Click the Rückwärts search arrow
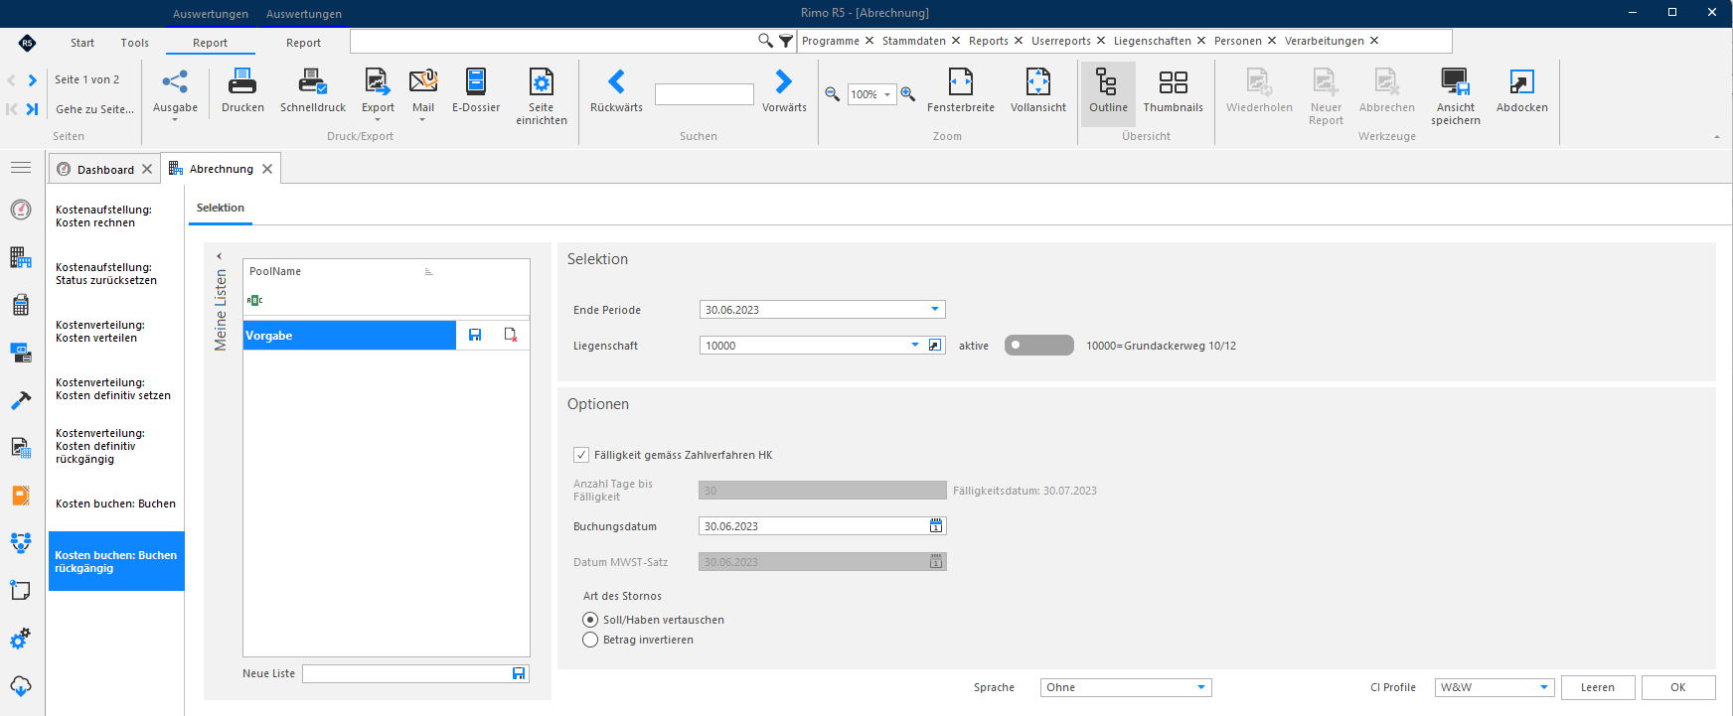1733x716 pixels. (x=616, y=81)
